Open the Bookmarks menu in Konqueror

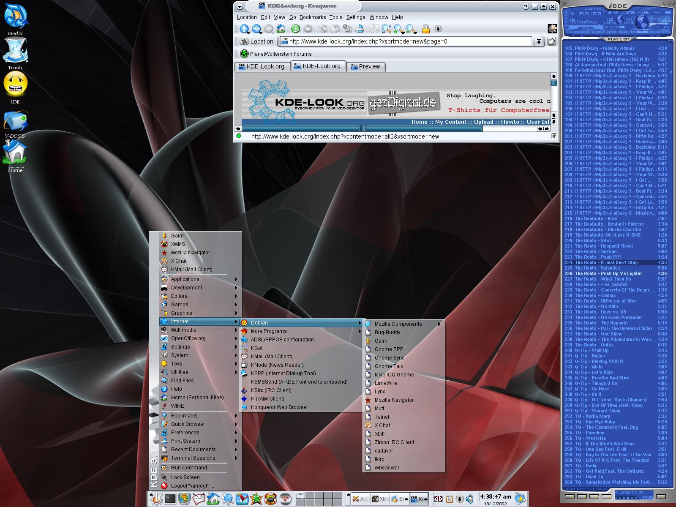pyautogui.click(x=313, y=17)
